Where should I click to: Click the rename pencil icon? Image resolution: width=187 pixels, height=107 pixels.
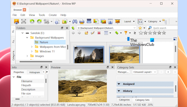coord(92,33)
